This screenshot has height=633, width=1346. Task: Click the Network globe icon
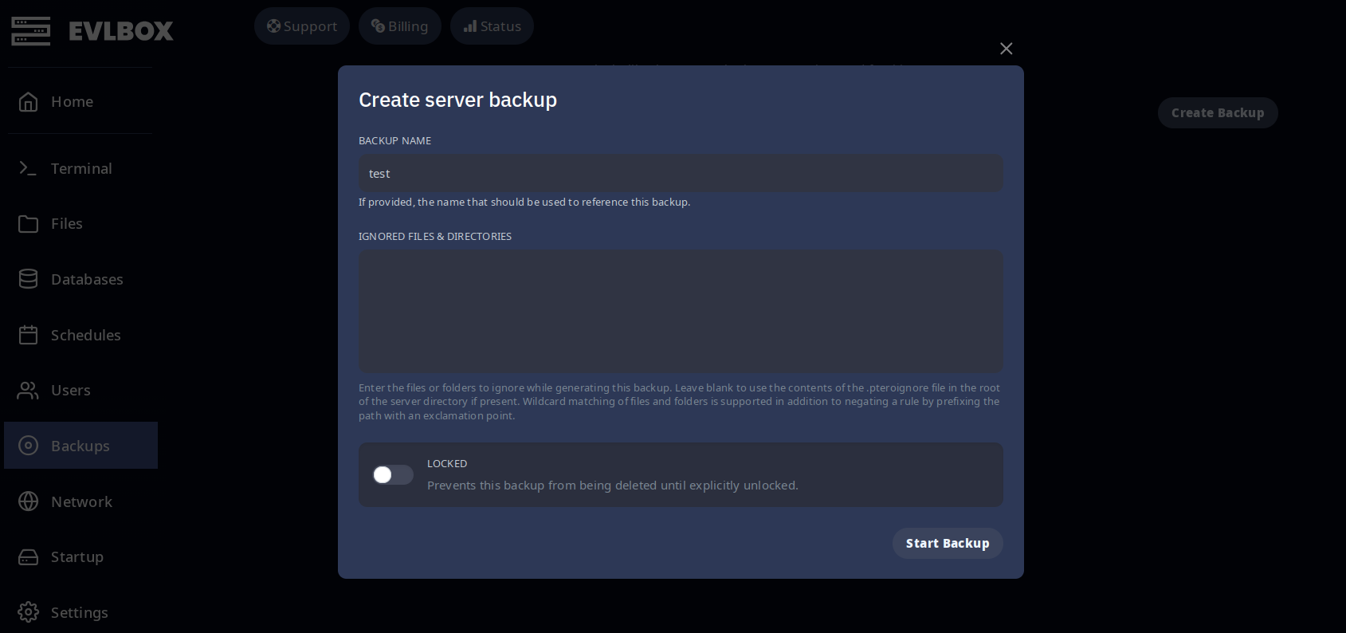pyautogui.click(x=29, y=501)
